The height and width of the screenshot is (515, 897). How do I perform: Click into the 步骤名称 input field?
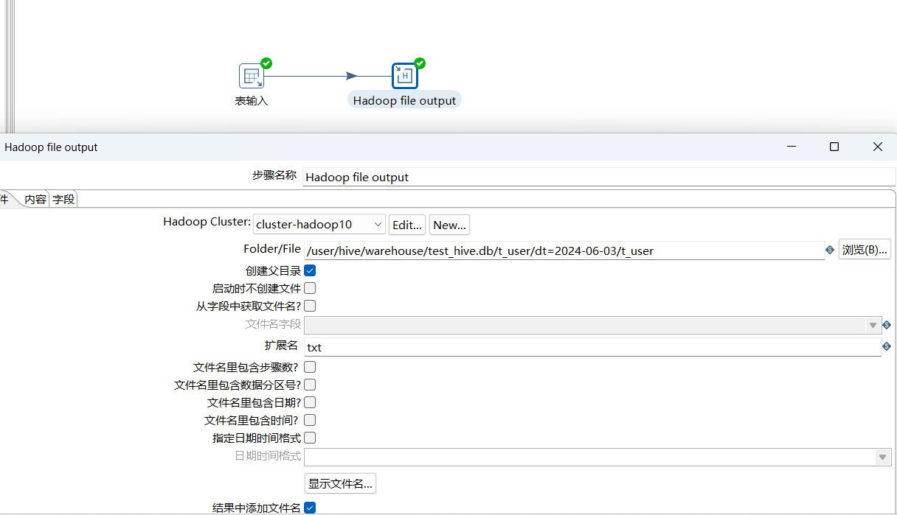coord(599,177)
